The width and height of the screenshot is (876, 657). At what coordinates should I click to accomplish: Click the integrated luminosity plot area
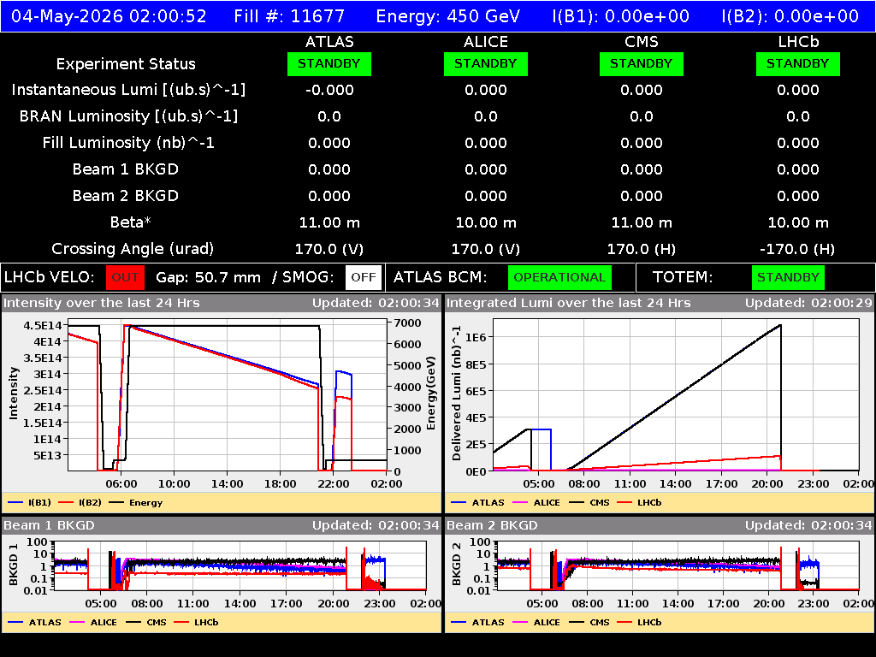676,395
